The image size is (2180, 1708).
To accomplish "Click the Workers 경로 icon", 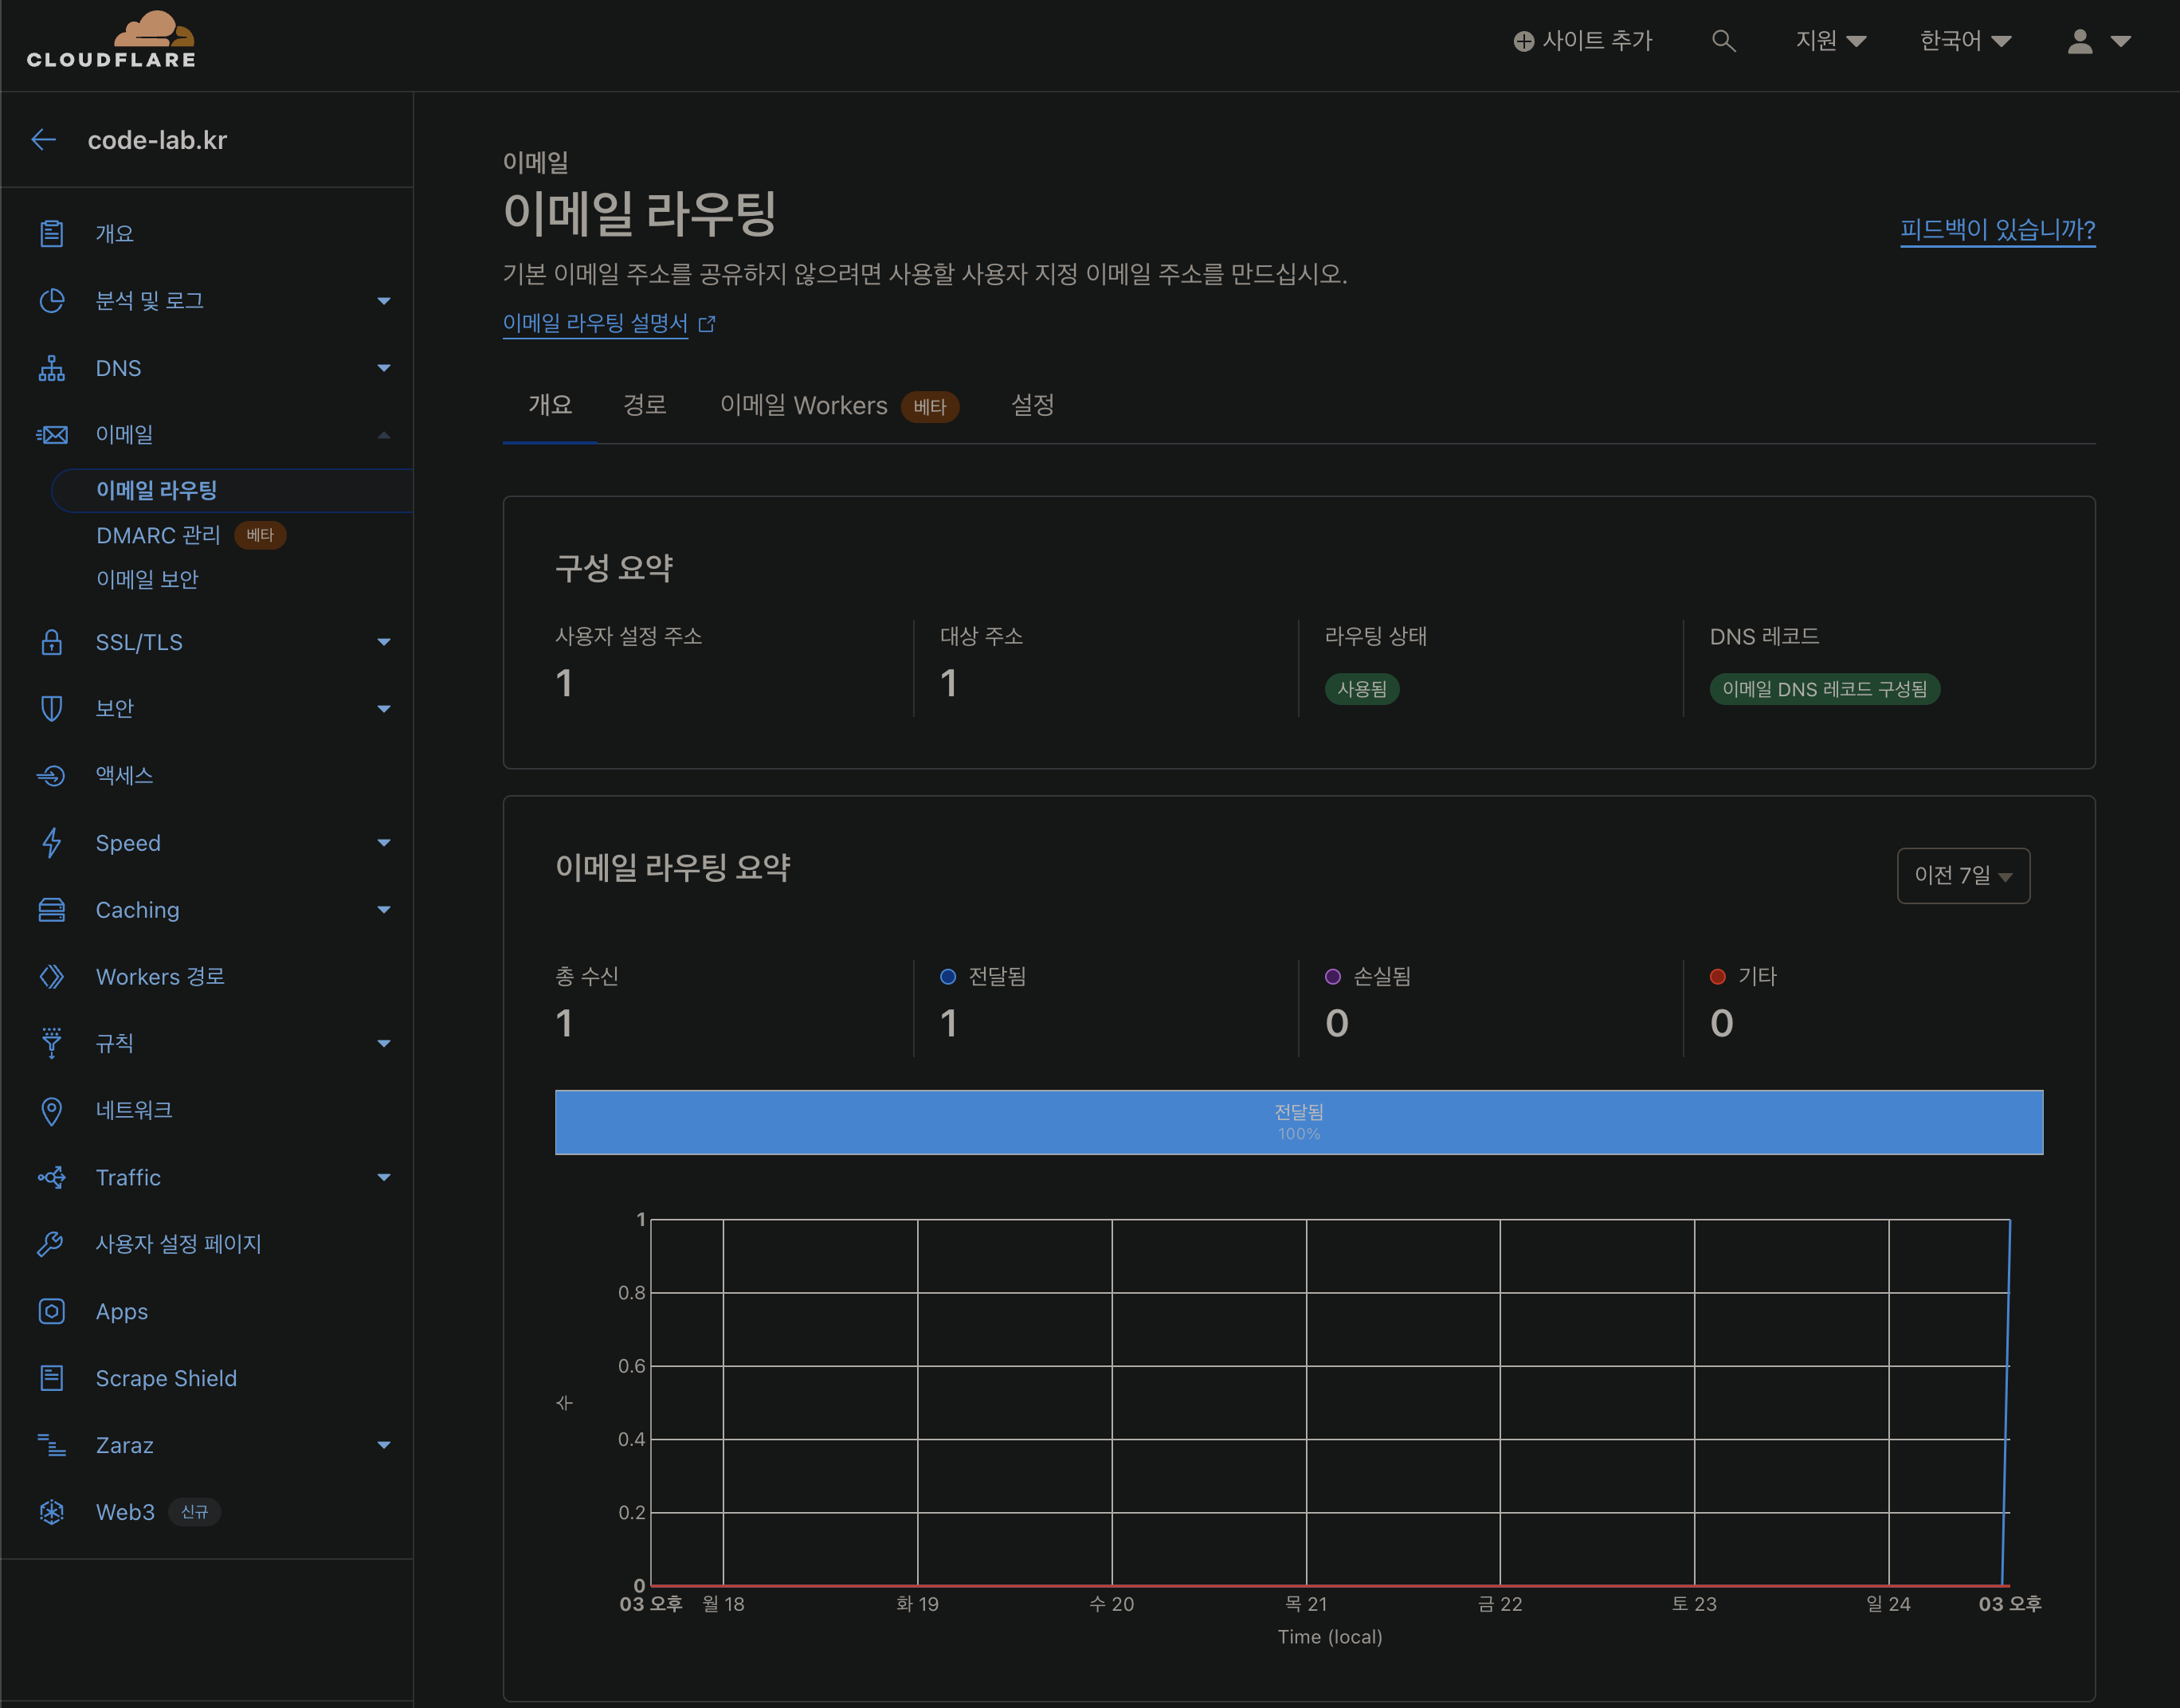I will (x=52, y=977).
